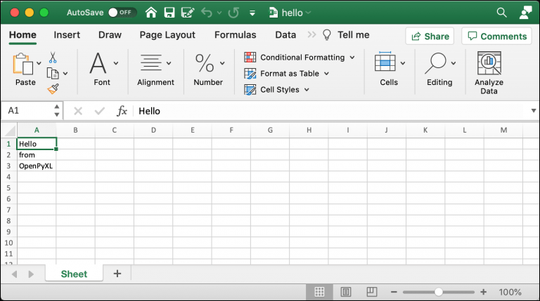The image size is (540, 301).
Task: Zoom out with the minus button
Action: tap(394, 292)
